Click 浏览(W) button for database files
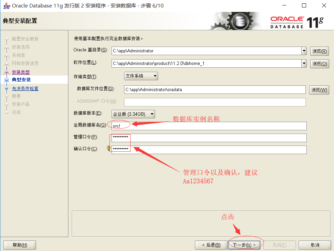This screenshot has width=334, height=251. (319, 90)
